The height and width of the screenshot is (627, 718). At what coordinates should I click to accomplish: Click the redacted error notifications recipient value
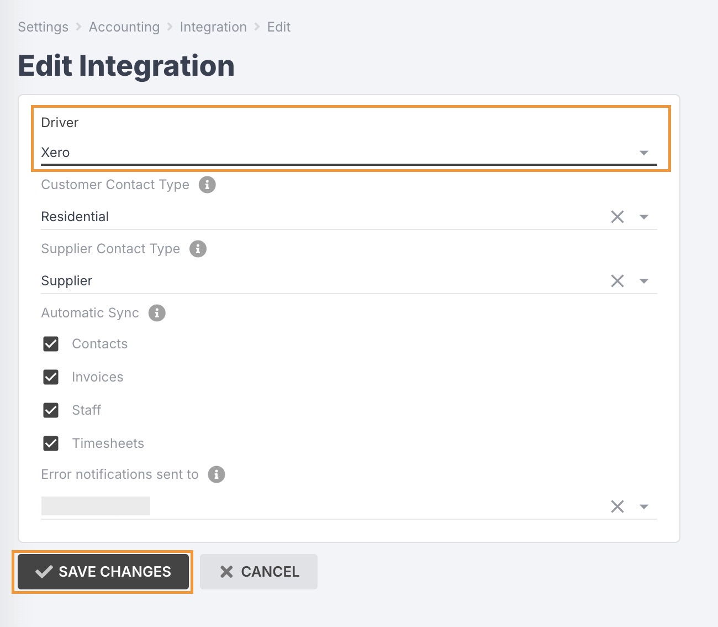pyautogui.click(x=96, y=506)
